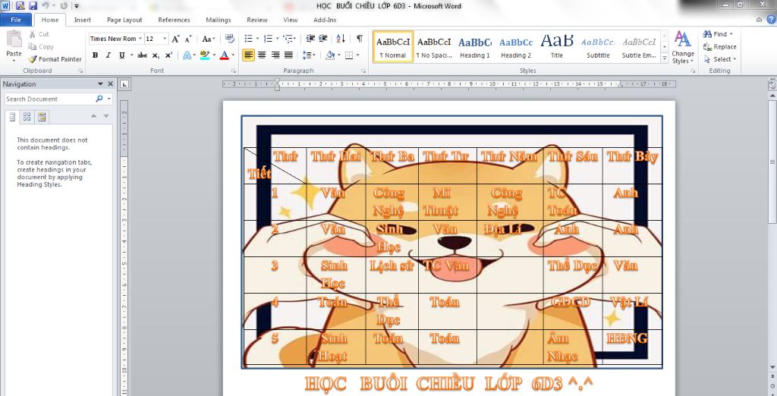777x396 pixels.
Task: Click the Numbering list icon
Action: point(268,39)
